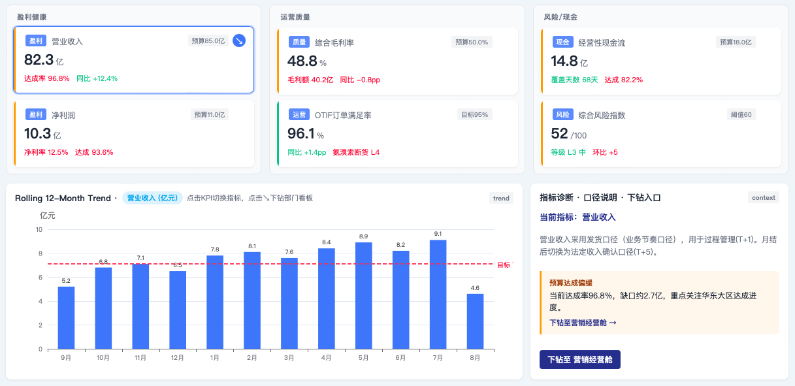Click the 82.3 revenue value
The width and height of the screenshot is (795, 386).
click(x=39, y=60)
